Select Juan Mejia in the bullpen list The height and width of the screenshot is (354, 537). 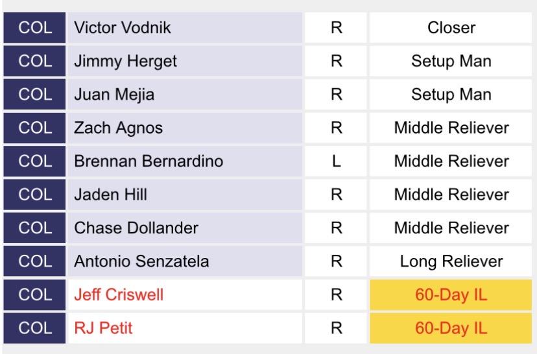105,95
